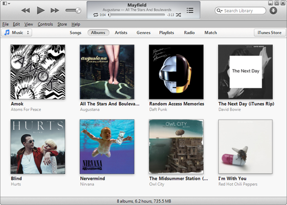
Task: Click the Owl City artist name text
Action: tap(157, 184)
